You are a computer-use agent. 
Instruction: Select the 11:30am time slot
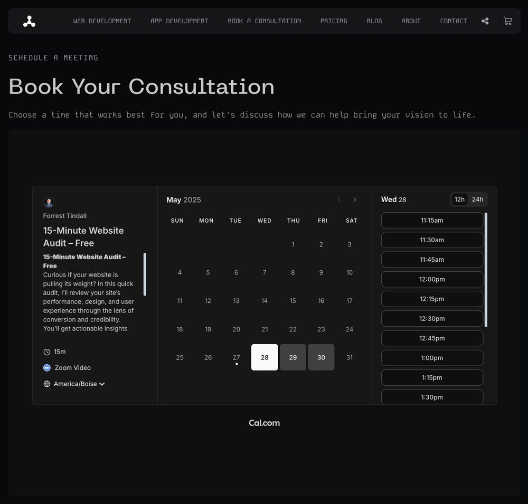tap(432, 240)
